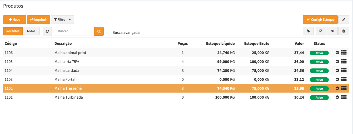The height and width of the screenshot is (134, 353).
Task: Open the list icon for Malha animal print
Action: [344, 53]
